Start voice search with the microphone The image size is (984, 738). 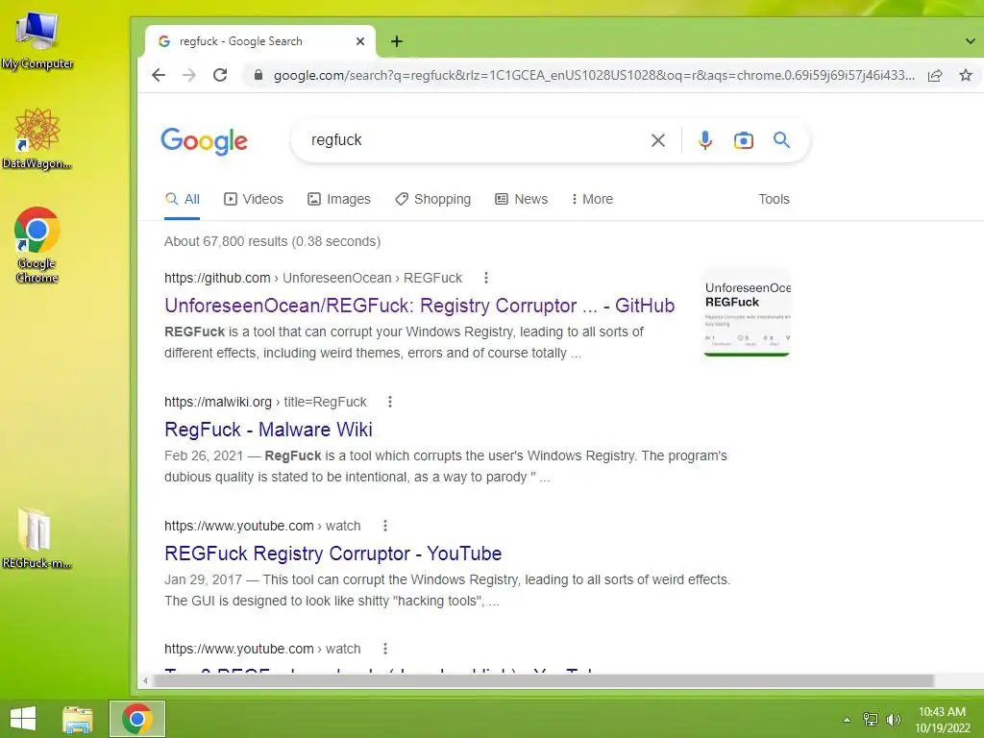pyautogui.click(x=704, y=140)
